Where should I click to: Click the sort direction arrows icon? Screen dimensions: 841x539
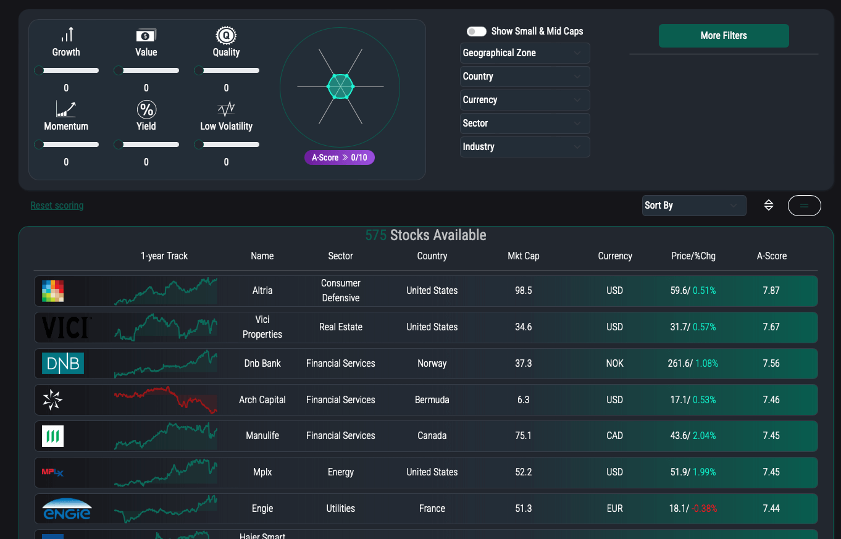(x=768, y=205)
